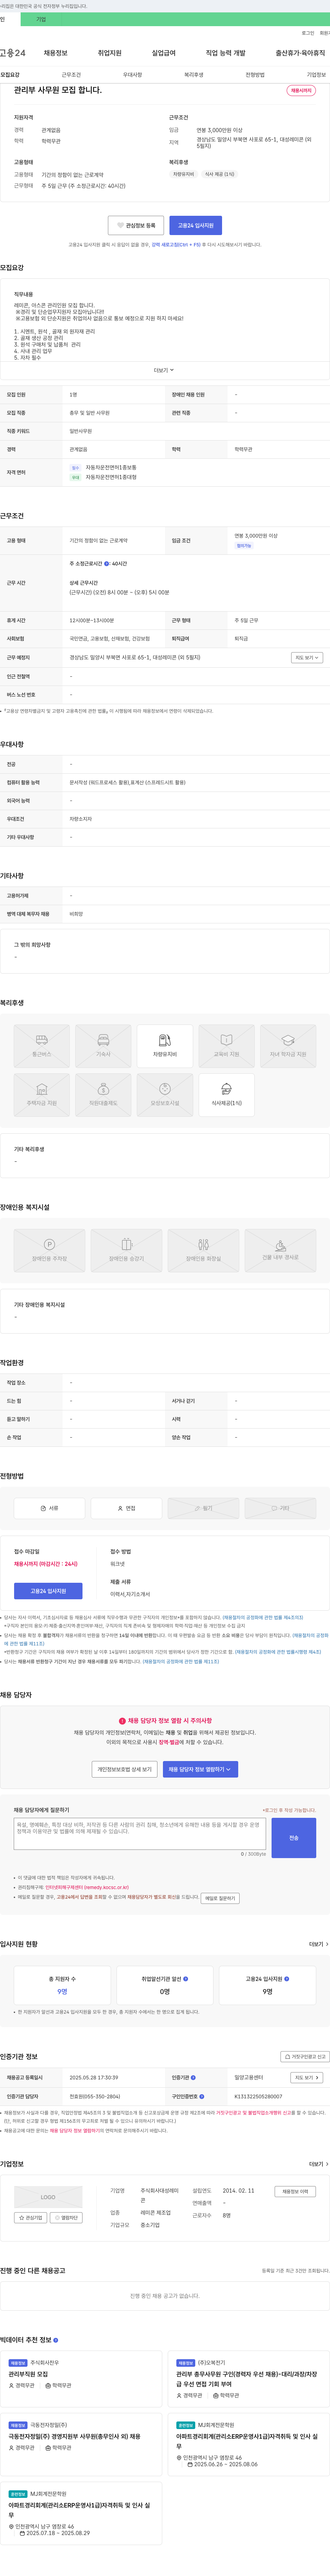Click the 면접 selection method box
Screen dimensions: 330x2576
(x=126, y=1508)
